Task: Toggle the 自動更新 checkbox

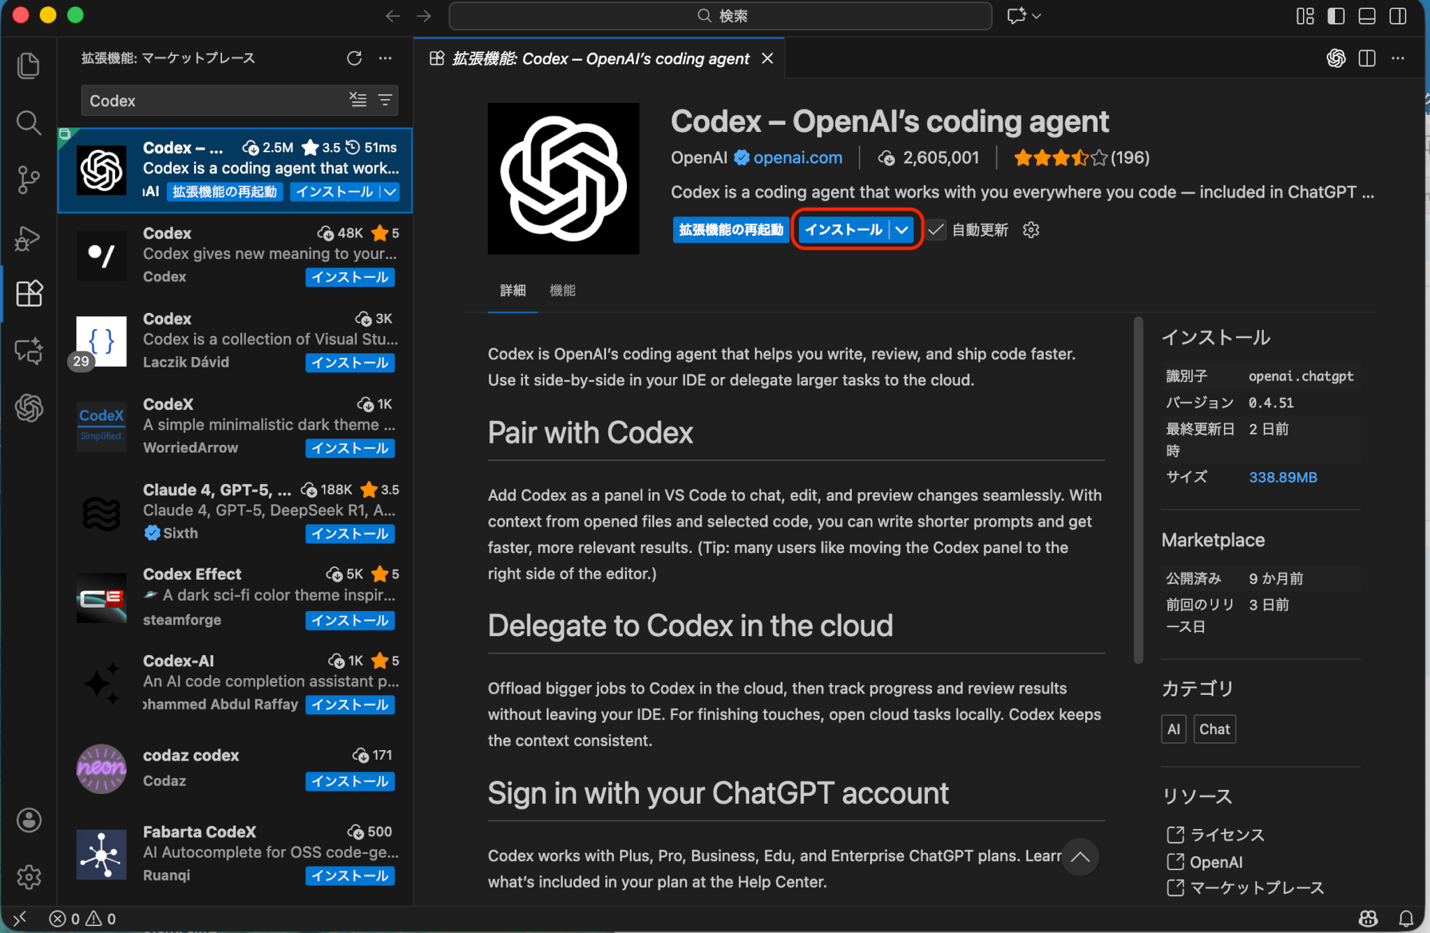Action: click(x=936, y=230)
